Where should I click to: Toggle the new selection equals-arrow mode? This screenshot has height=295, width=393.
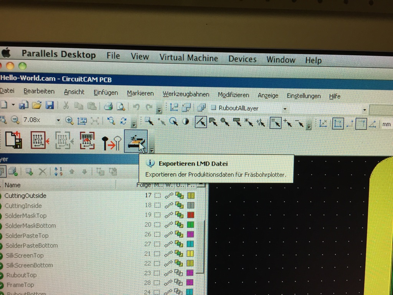(x=275, y=123)
